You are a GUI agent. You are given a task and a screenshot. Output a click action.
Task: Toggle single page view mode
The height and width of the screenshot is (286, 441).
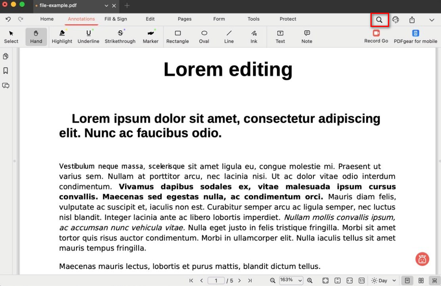tap(407, 280)
